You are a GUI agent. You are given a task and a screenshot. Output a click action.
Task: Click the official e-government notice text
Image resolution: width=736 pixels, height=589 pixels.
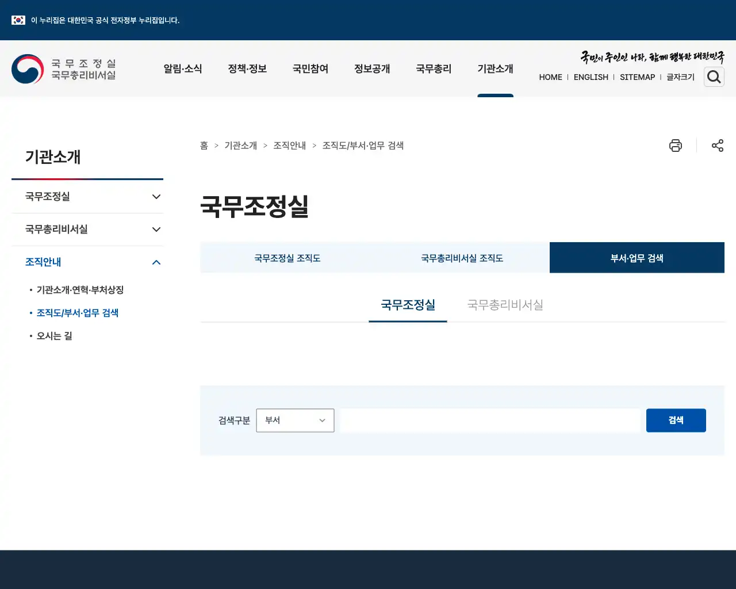pos(105,20)
